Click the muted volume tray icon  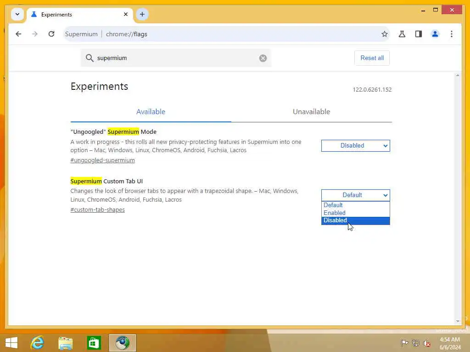click(426, 343)
